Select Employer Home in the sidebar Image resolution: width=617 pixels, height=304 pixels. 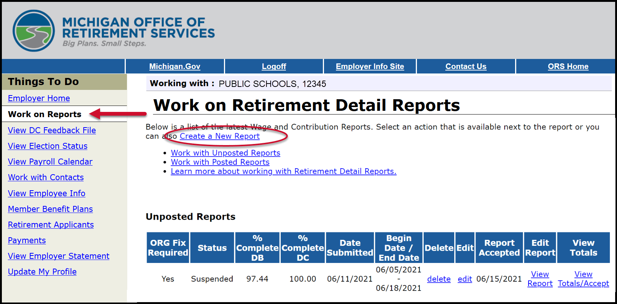pyautogui.click(x=39, y=98)
